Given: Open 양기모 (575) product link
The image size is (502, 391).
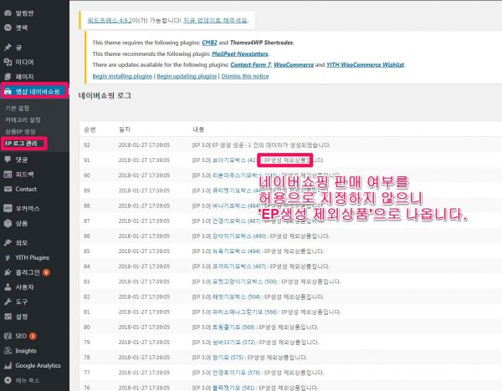Looking at the screenshot, I should 228,358.
